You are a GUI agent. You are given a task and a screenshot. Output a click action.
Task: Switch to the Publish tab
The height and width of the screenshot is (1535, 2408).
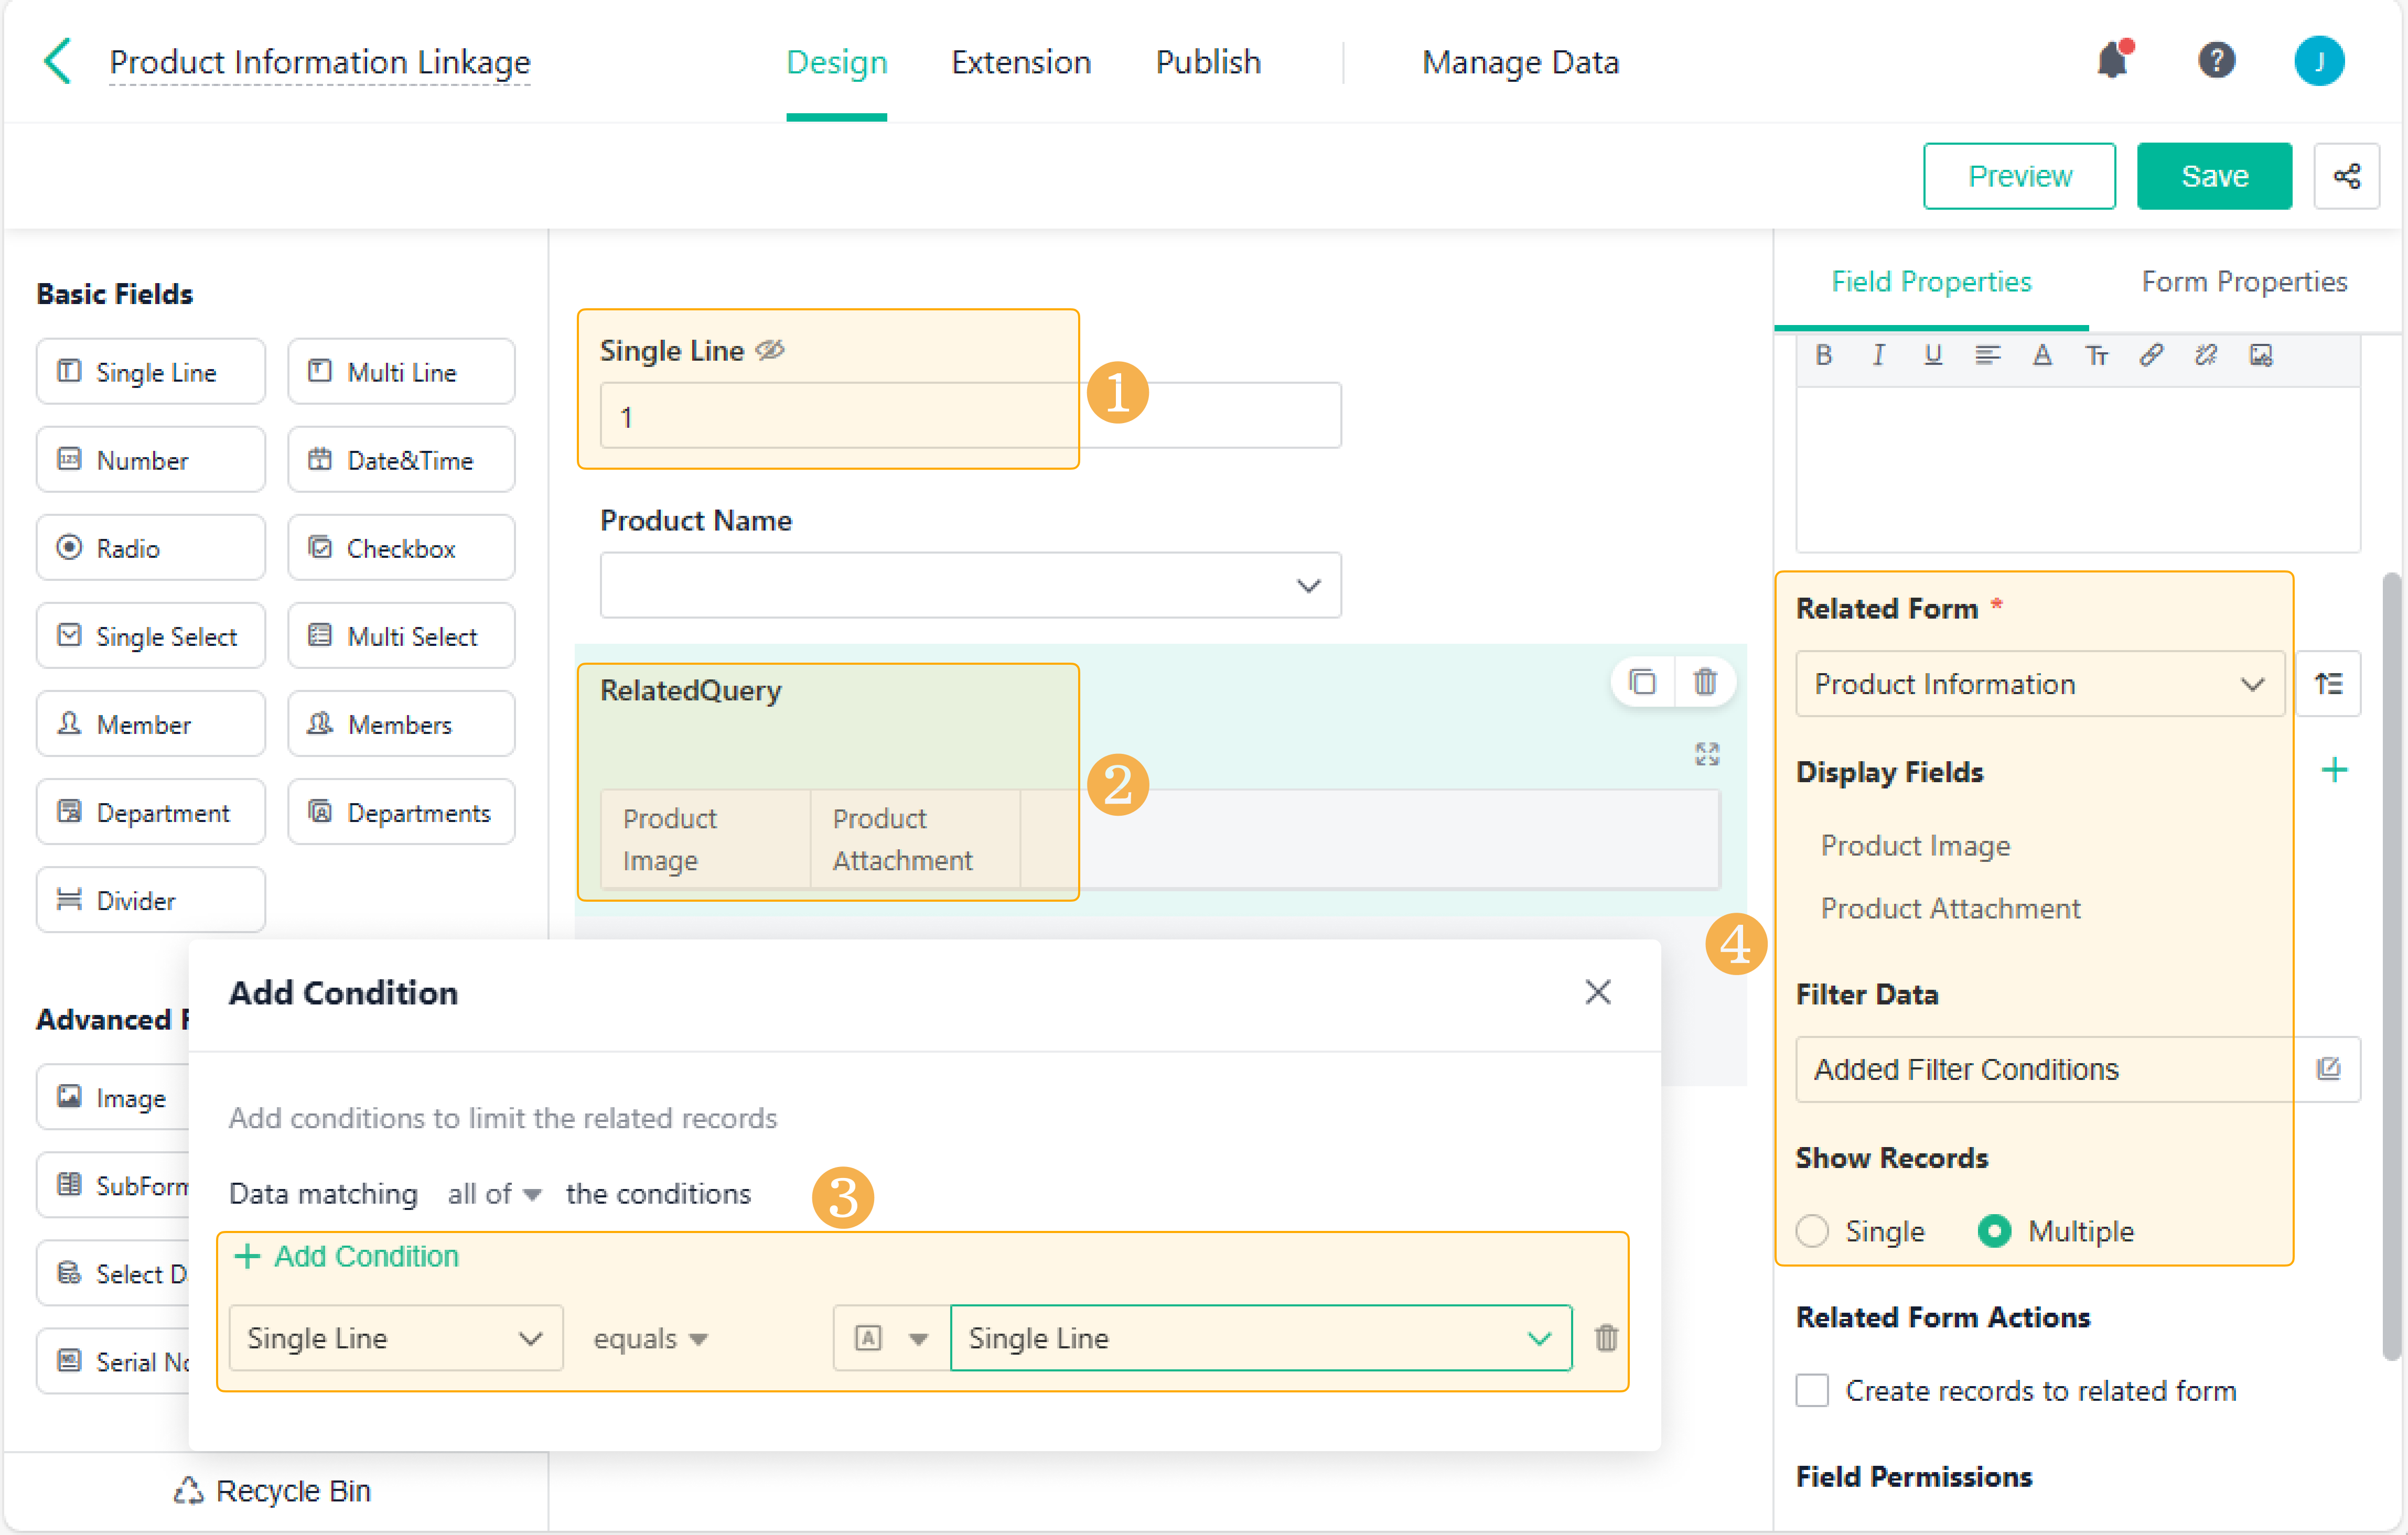point(1208,62)
